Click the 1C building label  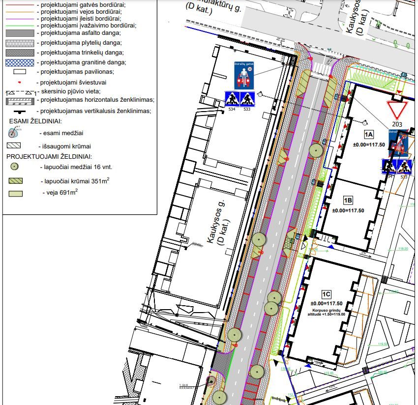(x=327, y=294)
